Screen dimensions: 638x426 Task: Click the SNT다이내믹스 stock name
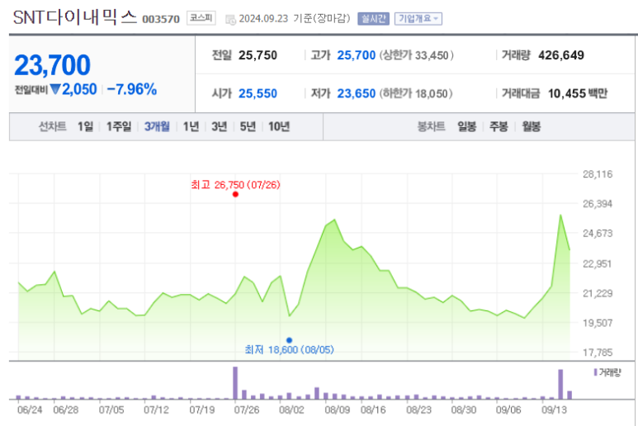click(75, 17)
